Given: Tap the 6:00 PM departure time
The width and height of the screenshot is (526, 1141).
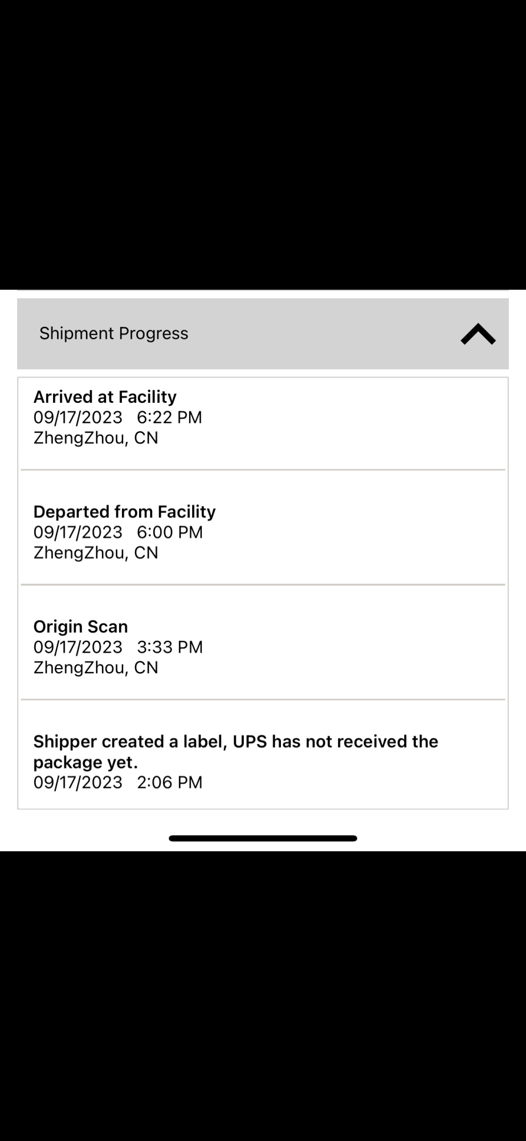Looking at the screenshot, I should pyautogui.click(x=169, y=532).
